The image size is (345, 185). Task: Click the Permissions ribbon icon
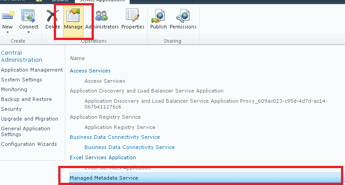tap(183, 16)
